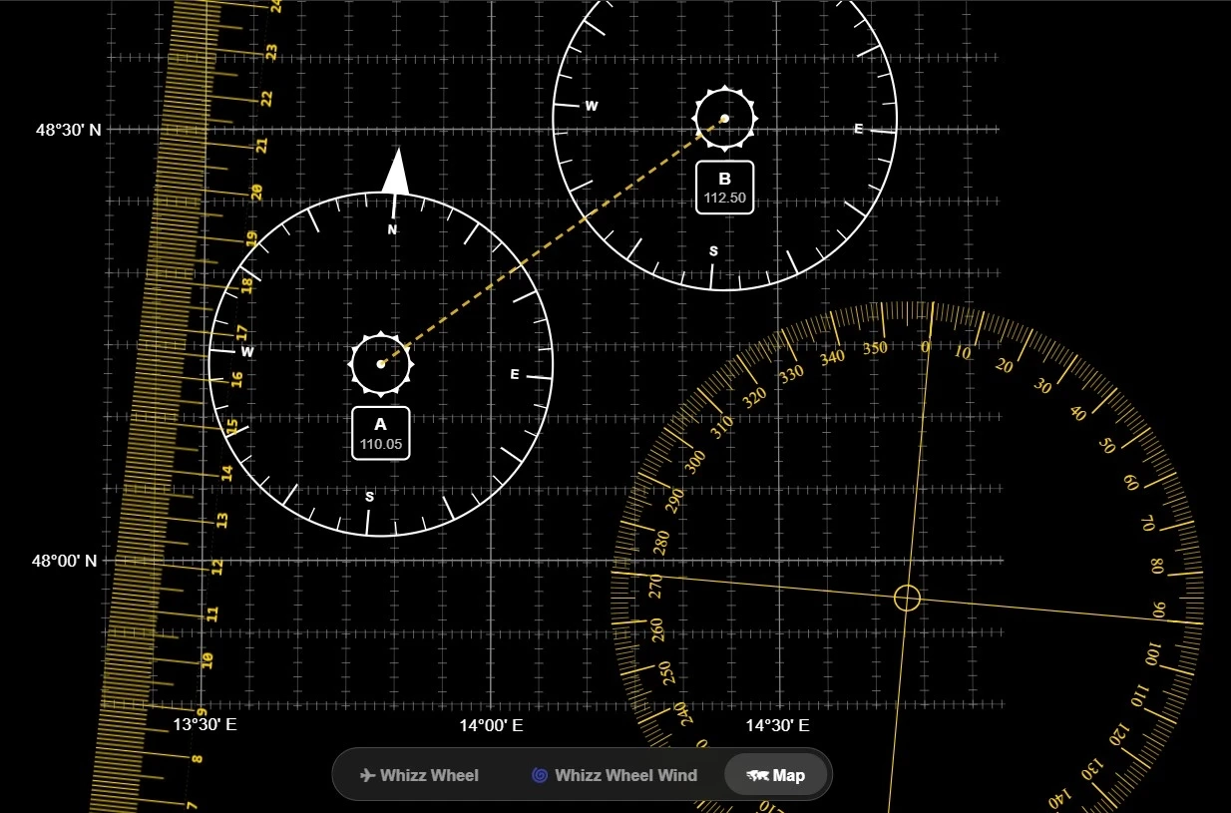Click the dashed course line between A and B
The image size is (1231, 813).
coord(553,241)
